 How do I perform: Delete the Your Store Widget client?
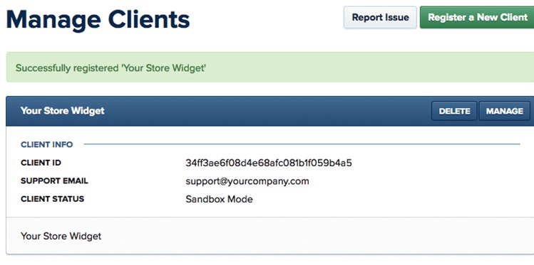[454, 111]
